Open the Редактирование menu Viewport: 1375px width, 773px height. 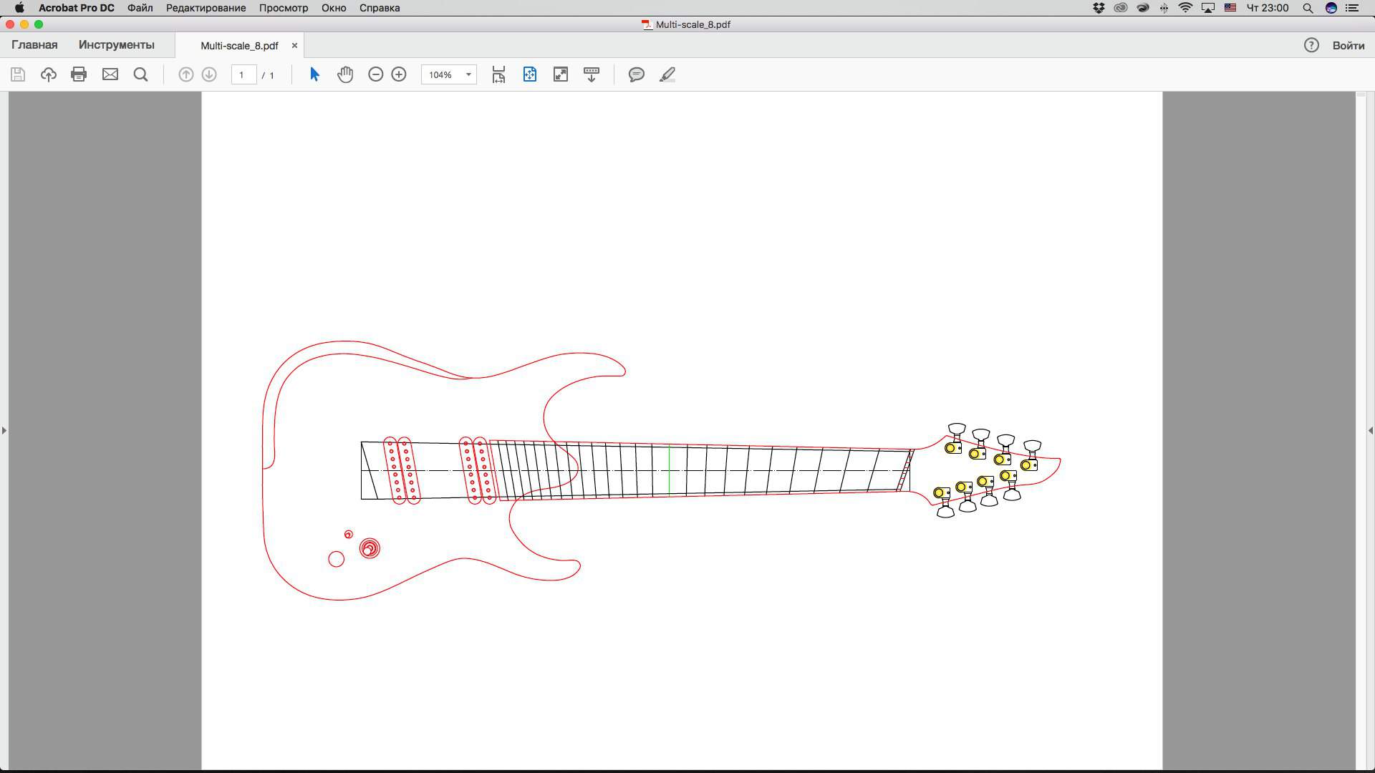coord(206,8)
